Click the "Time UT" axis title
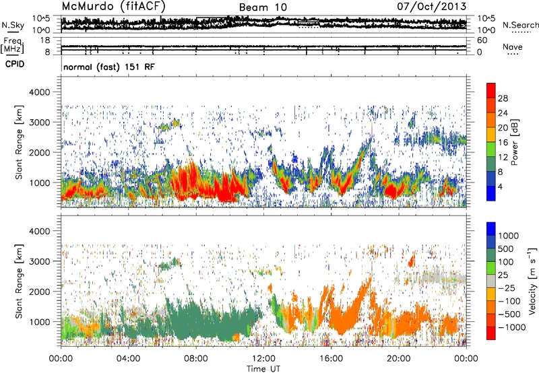The height and width of the screenshot is (373, 539). click(263, 369)
